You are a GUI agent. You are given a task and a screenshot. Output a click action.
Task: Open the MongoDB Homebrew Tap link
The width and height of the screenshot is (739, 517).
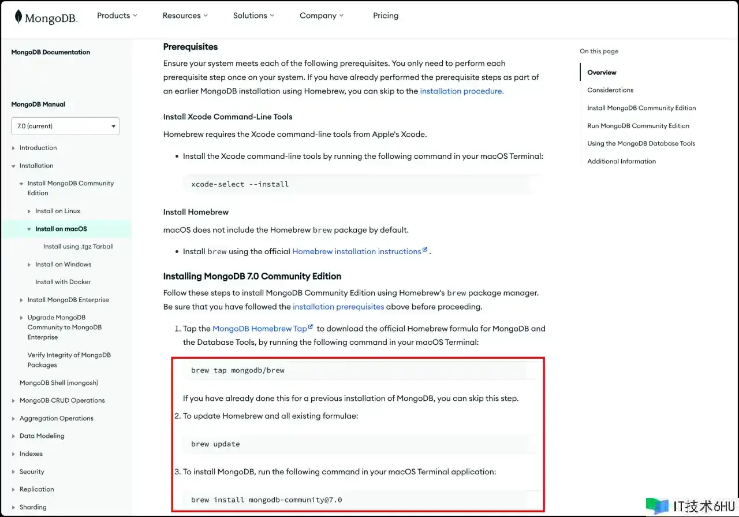(260, 329)
